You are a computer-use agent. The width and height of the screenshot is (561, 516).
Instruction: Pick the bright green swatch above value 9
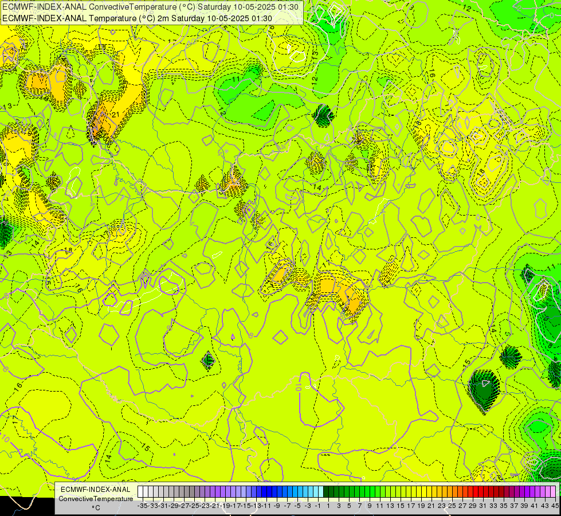(367, 491)
